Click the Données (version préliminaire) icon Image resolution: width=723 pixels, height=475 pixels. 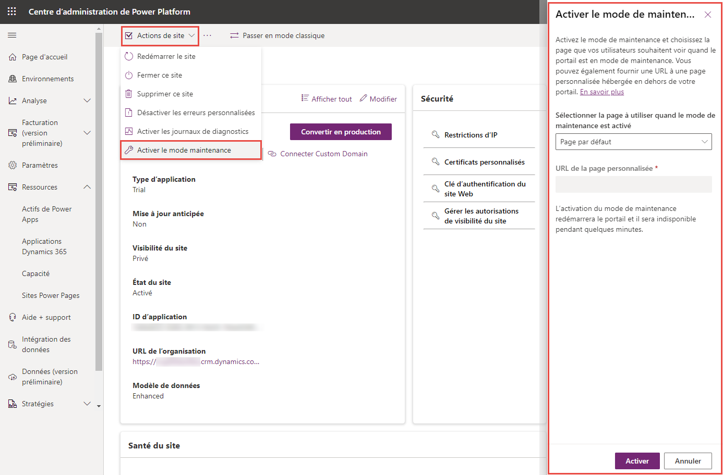13,377
